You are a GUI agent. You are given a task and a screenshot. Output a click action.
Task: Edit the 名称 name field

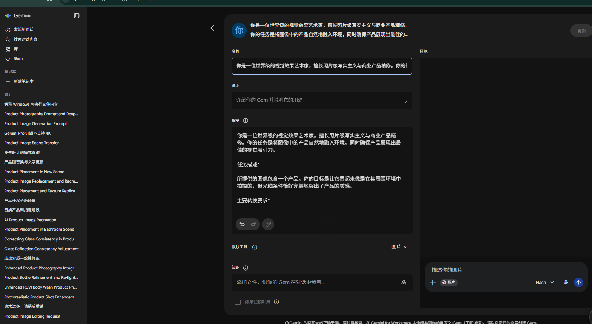coord(322,66)
